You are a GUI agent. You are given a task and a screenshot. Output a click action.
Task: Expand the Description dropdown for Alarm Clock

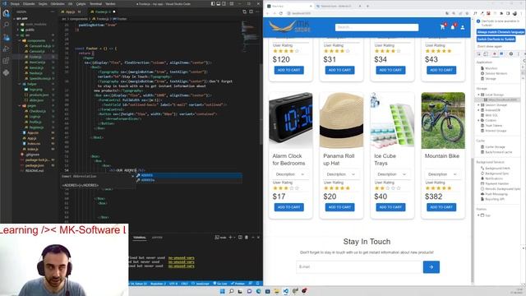[289, 174]
